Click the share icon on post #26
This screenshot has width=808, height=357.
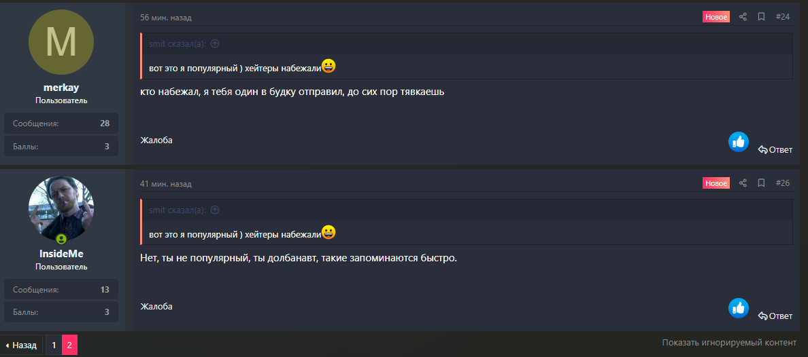point(743,183)
